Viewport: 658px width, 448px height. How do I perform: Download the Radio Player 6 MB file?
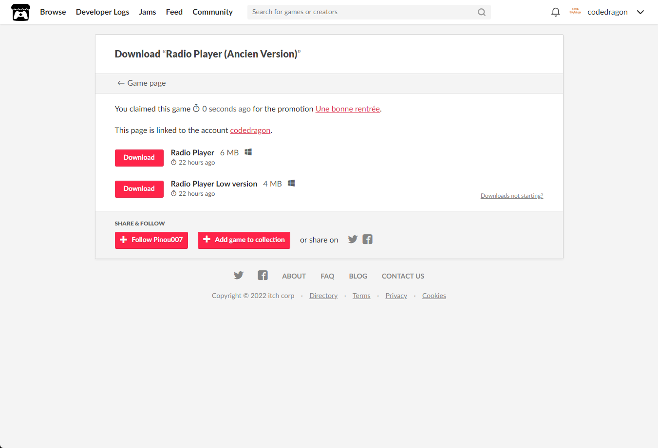coord(139,158)
